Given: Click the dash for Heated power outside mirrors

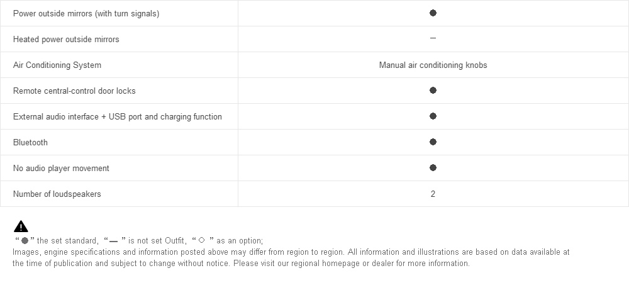Looking at the screenshot, I should pos(433,38).
